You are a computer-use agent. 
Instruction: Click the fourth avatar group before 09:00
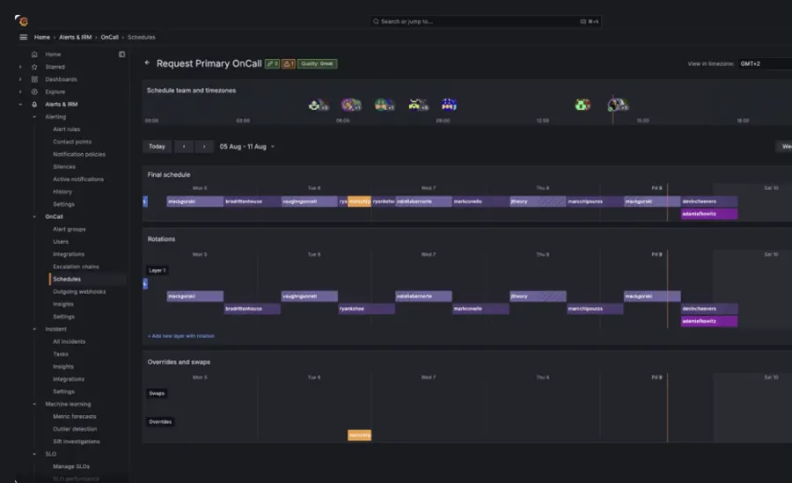(x=418, y=105)
